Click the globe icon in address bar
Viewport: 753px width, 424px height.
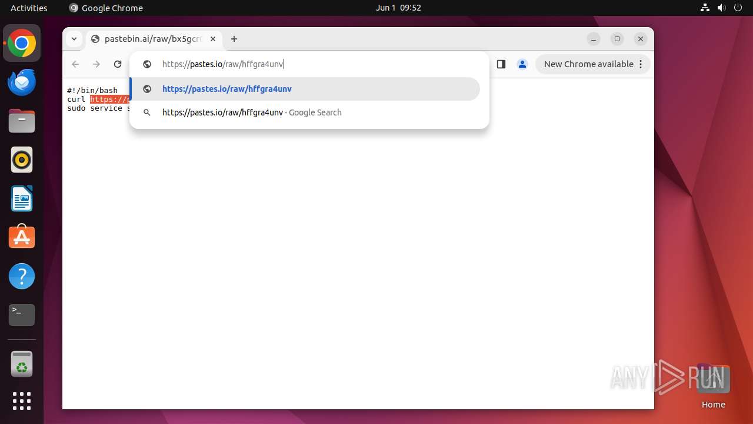click(147, 64)
